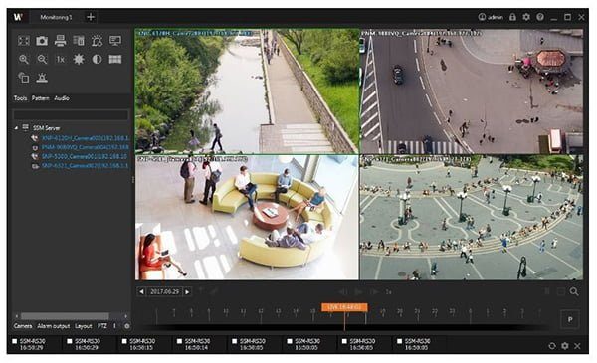The height and width of the screenshot is (363, 597).
Task: Select the Audio tab
Action: click(62, 98)
